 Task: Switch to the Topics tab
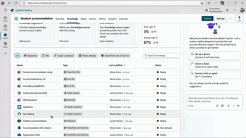pos(83,19)
